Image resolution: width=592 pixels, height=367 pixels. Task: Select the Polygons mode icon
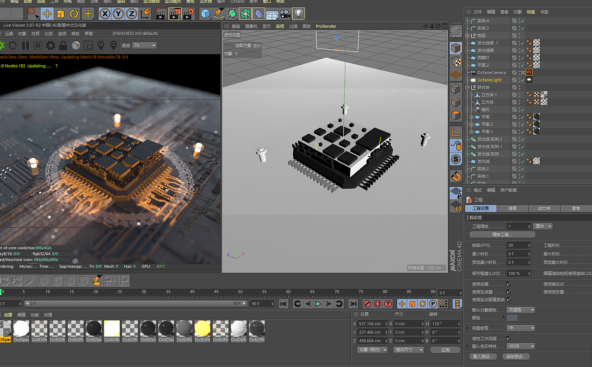point(456,115)
